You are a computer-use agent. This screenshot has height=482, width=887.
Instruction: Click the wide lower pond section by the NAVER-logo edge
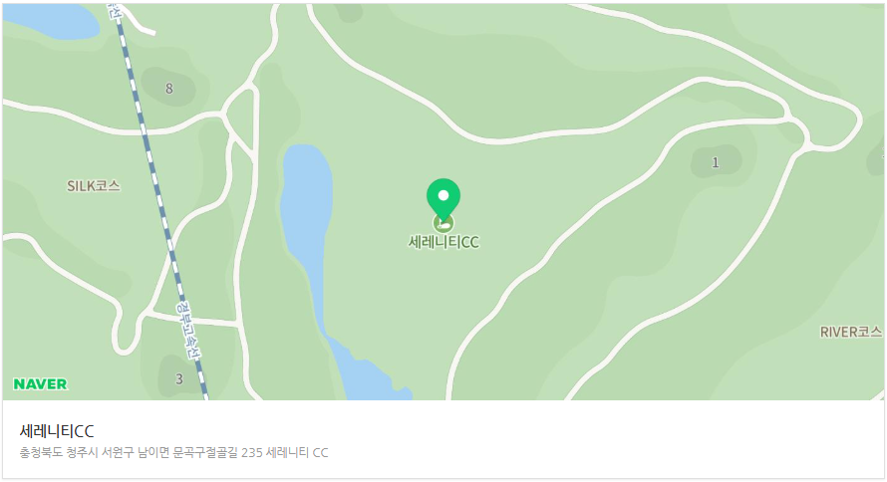368,372
